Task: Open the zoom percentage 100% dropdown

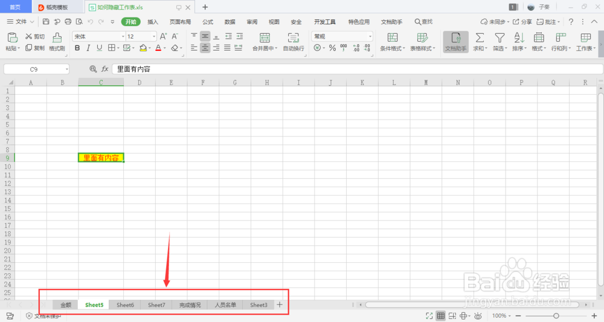Action: pos(501,316)
